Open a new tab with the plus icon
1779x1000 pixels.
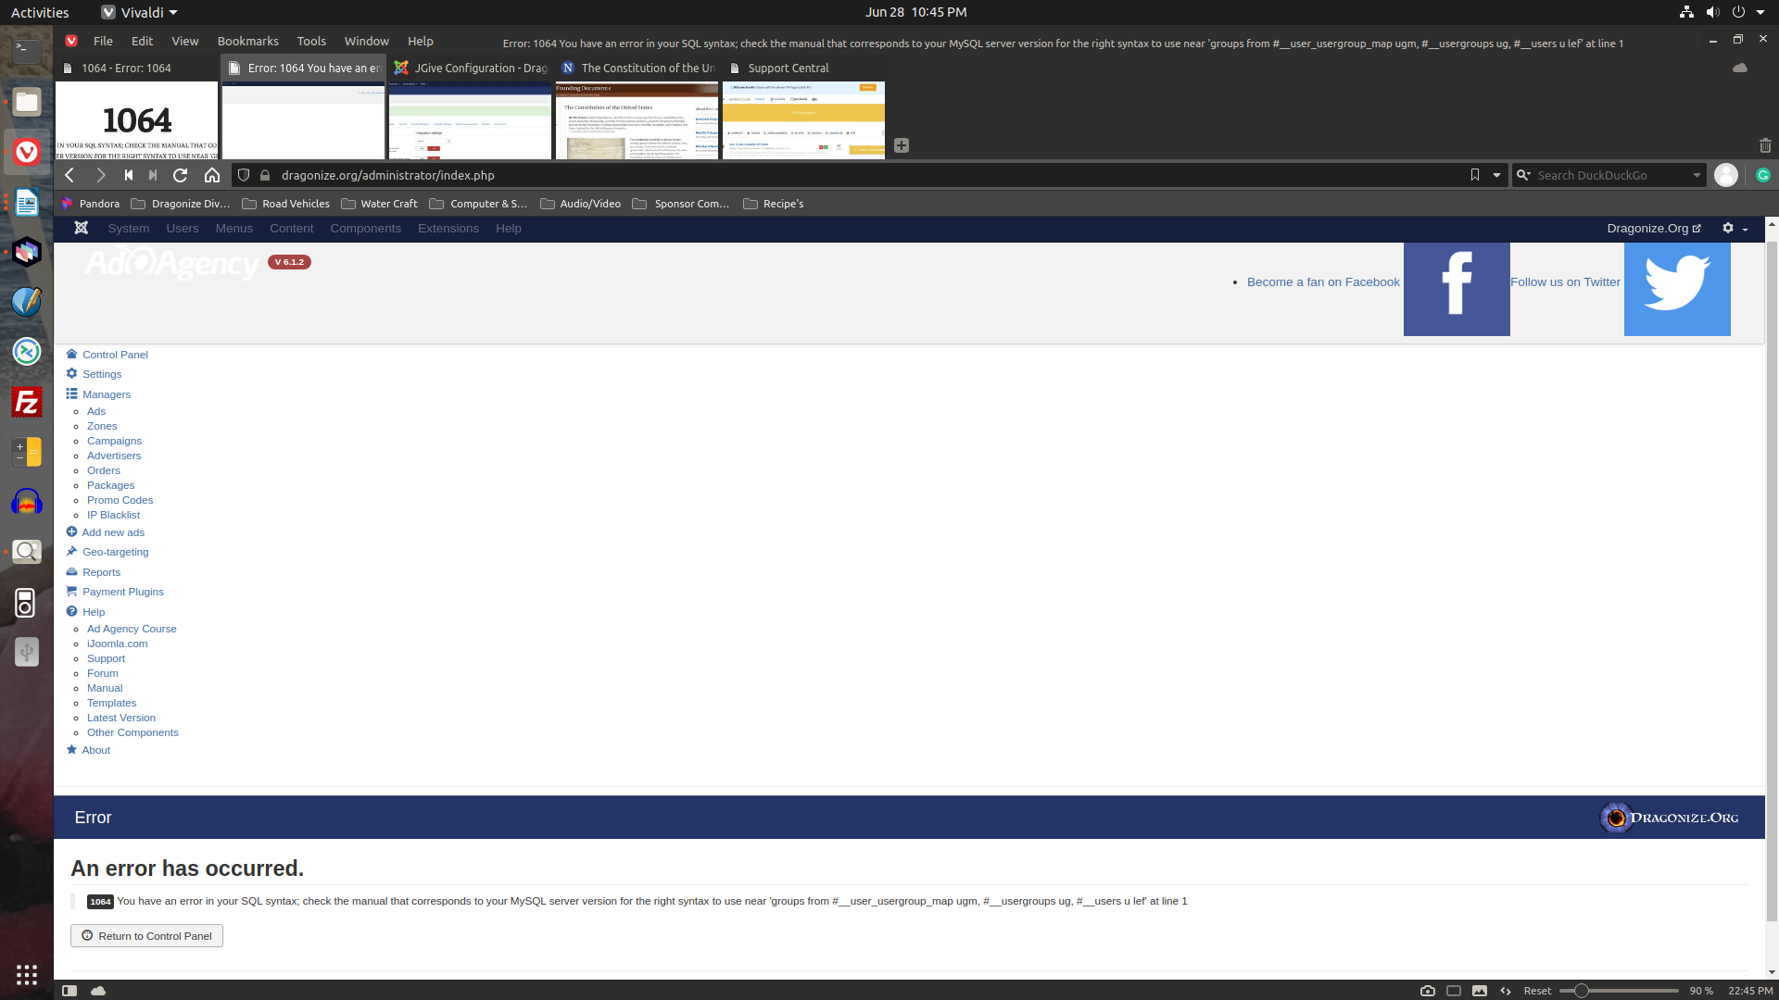point(902,145)
